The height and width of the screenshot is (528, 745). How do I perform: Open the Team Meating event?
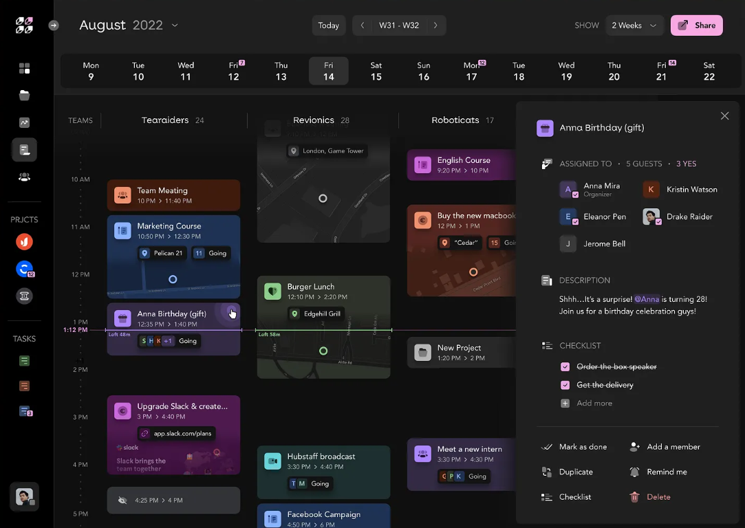point(173,195)
